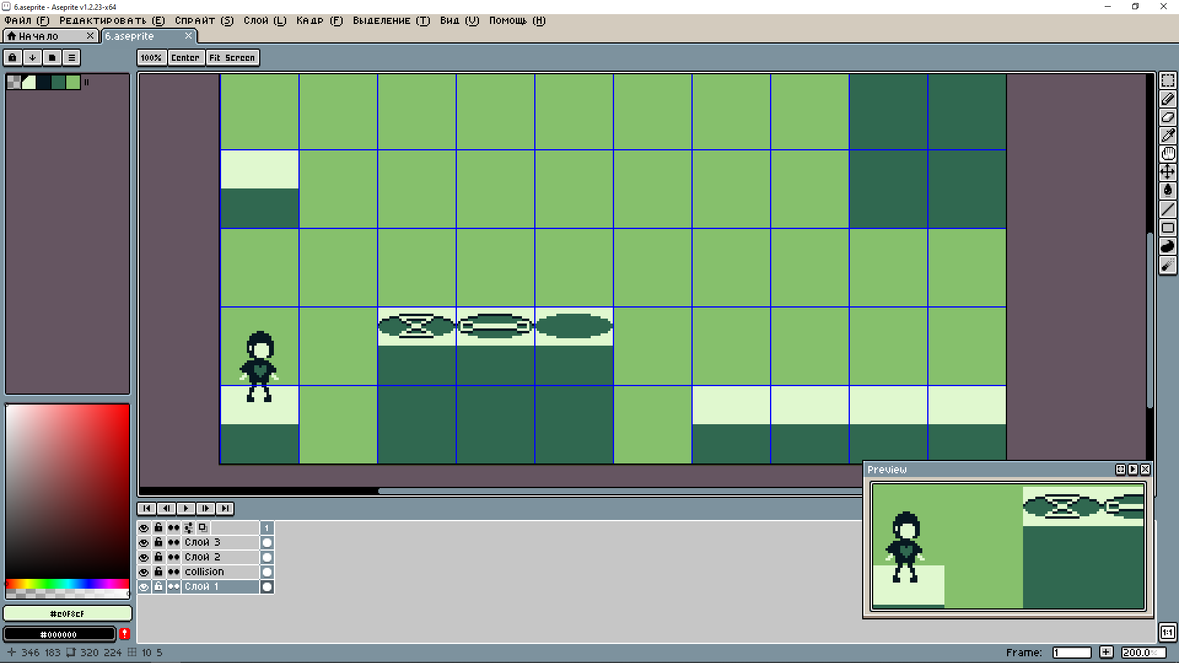Play the animation in timeline
This screenshot has width=1179, height=663.
point(185,508)
